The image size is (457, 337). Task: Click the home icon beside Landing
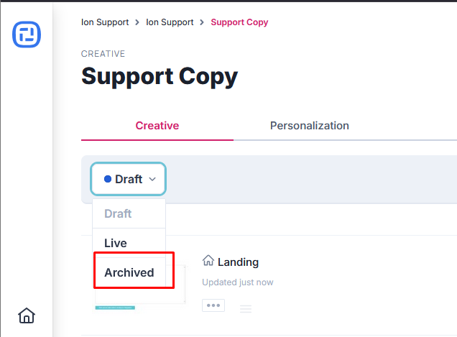(208, 262)
